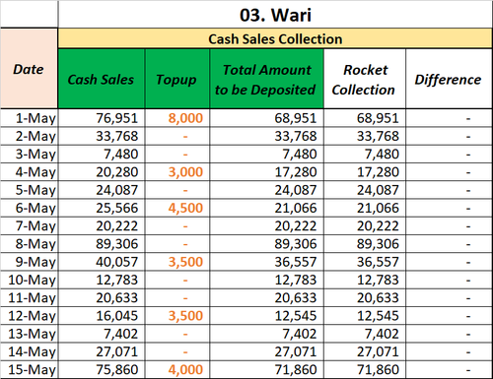Click 20,222 in Cash Sales column
Viewport: 493px width, 379px height.
(102, 226)
